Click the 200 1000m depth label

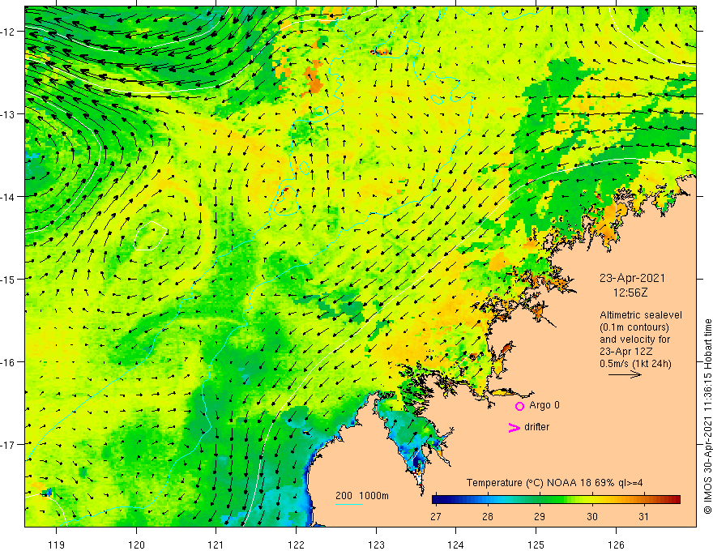362,496
